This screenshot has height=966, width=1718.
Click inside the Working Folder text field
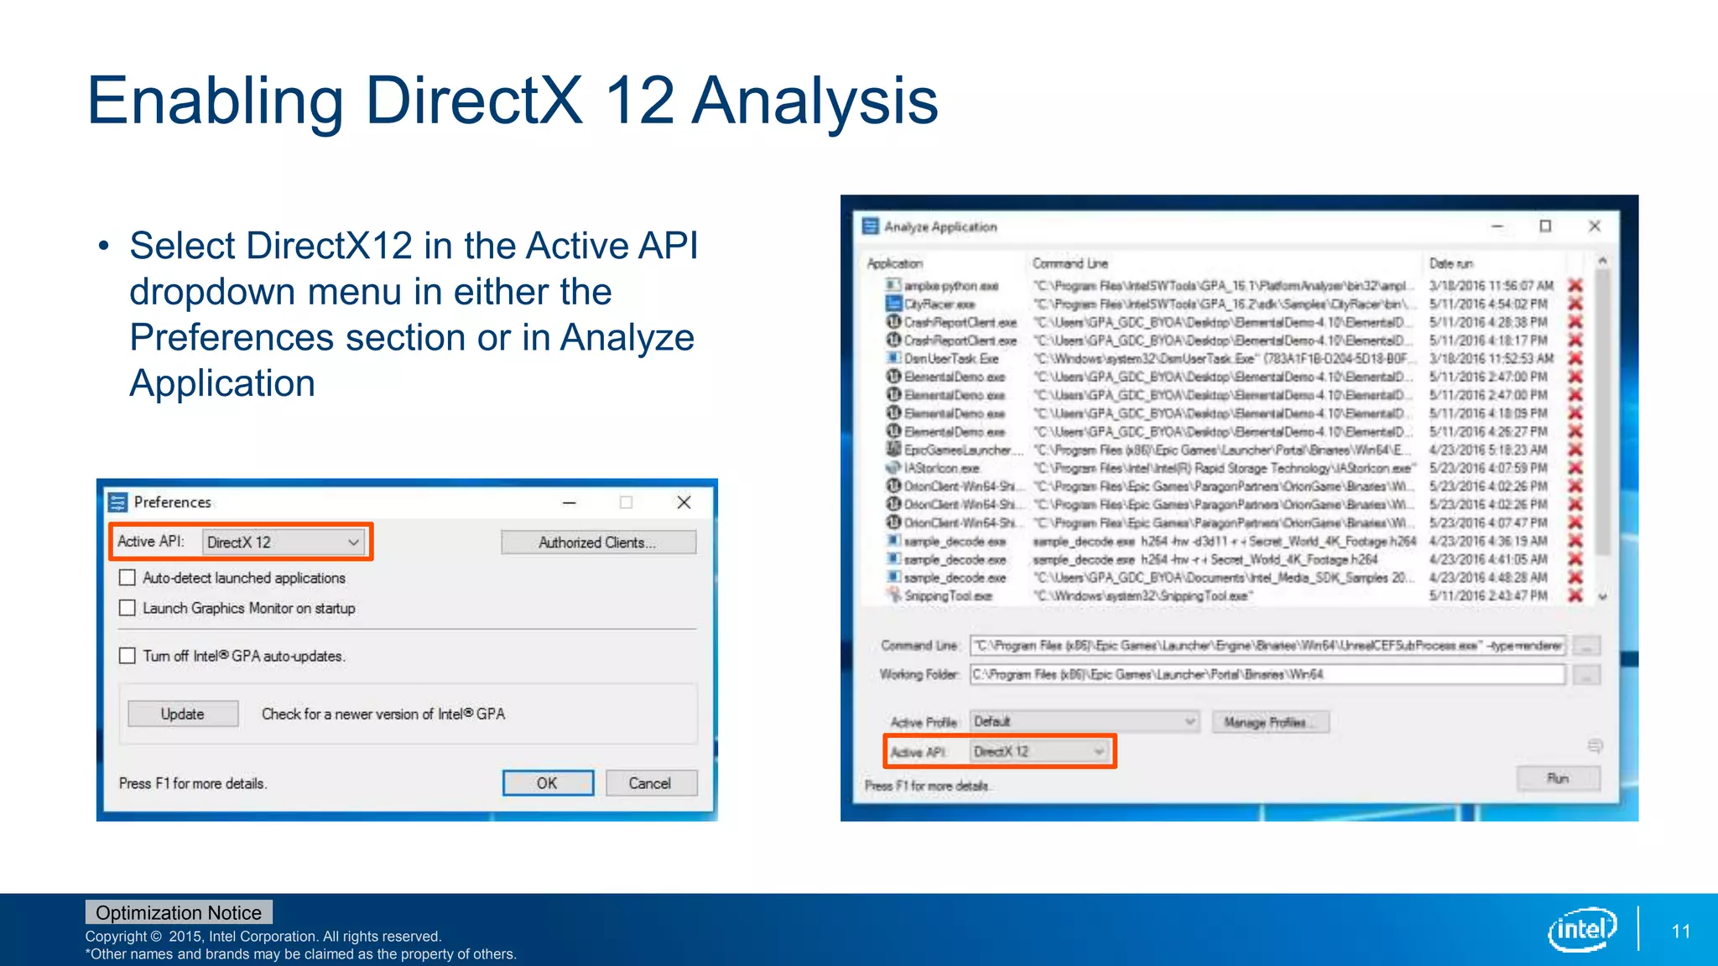click(x=1268, y=675)
